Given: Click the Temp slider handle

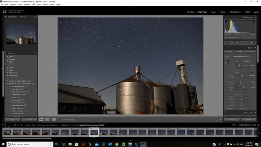Looking at the screenshot, I should (x=239, y=65).
